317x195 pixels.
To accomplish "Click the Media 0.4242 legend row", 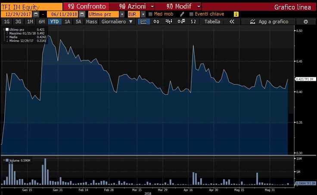I will click(26, 37).
